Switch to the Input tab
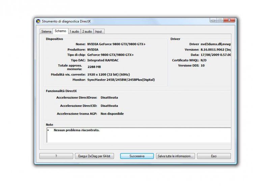The height and width of the screenshot is (186, 253). [x=99, y=31]
